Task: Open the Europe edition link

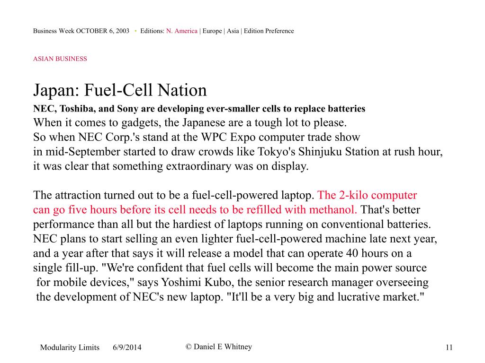Action: [212, 31]
